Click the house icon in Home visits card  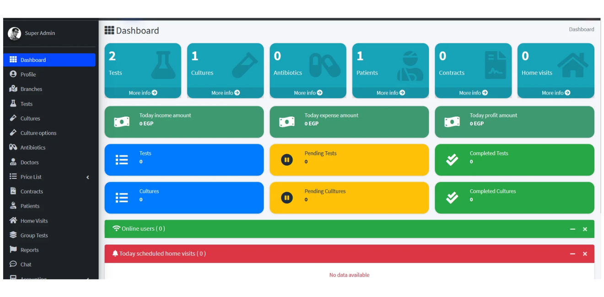[x=573, y=65]
